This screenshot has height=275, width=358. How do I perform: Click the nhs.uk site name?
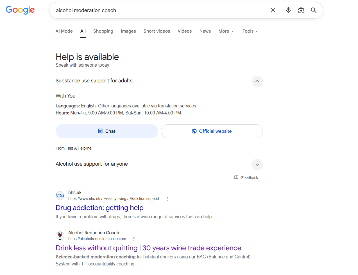click(x=75, y=193)
